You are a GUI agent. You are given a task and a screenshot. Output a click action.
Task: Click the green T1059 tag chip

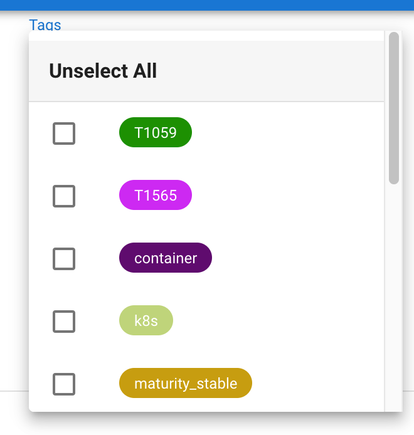[x=156, y=132]
